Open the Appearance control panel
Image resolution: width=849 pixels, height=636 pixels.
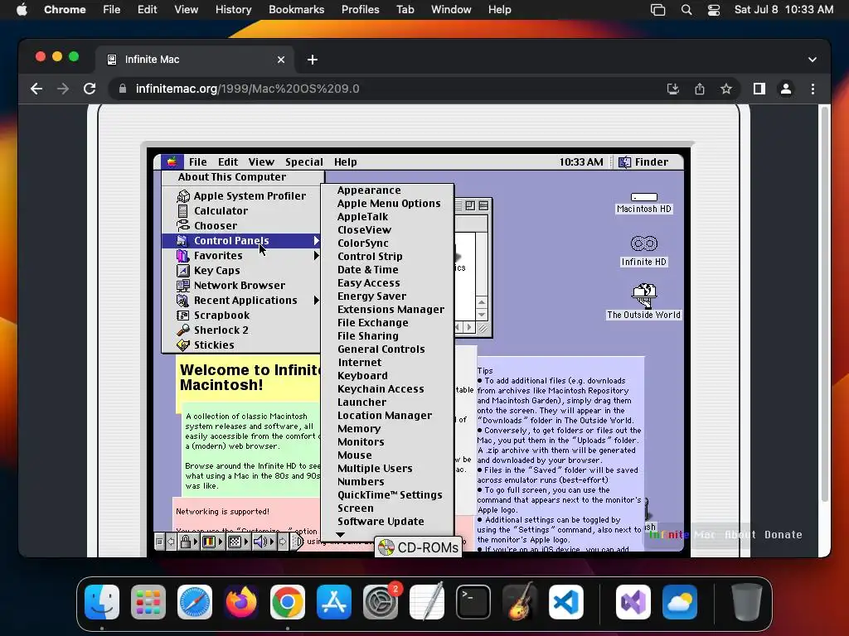point(387,190)
